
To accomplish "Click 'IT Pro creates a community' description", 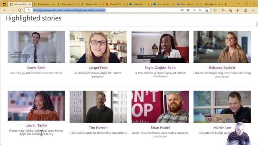I will 160,75.
